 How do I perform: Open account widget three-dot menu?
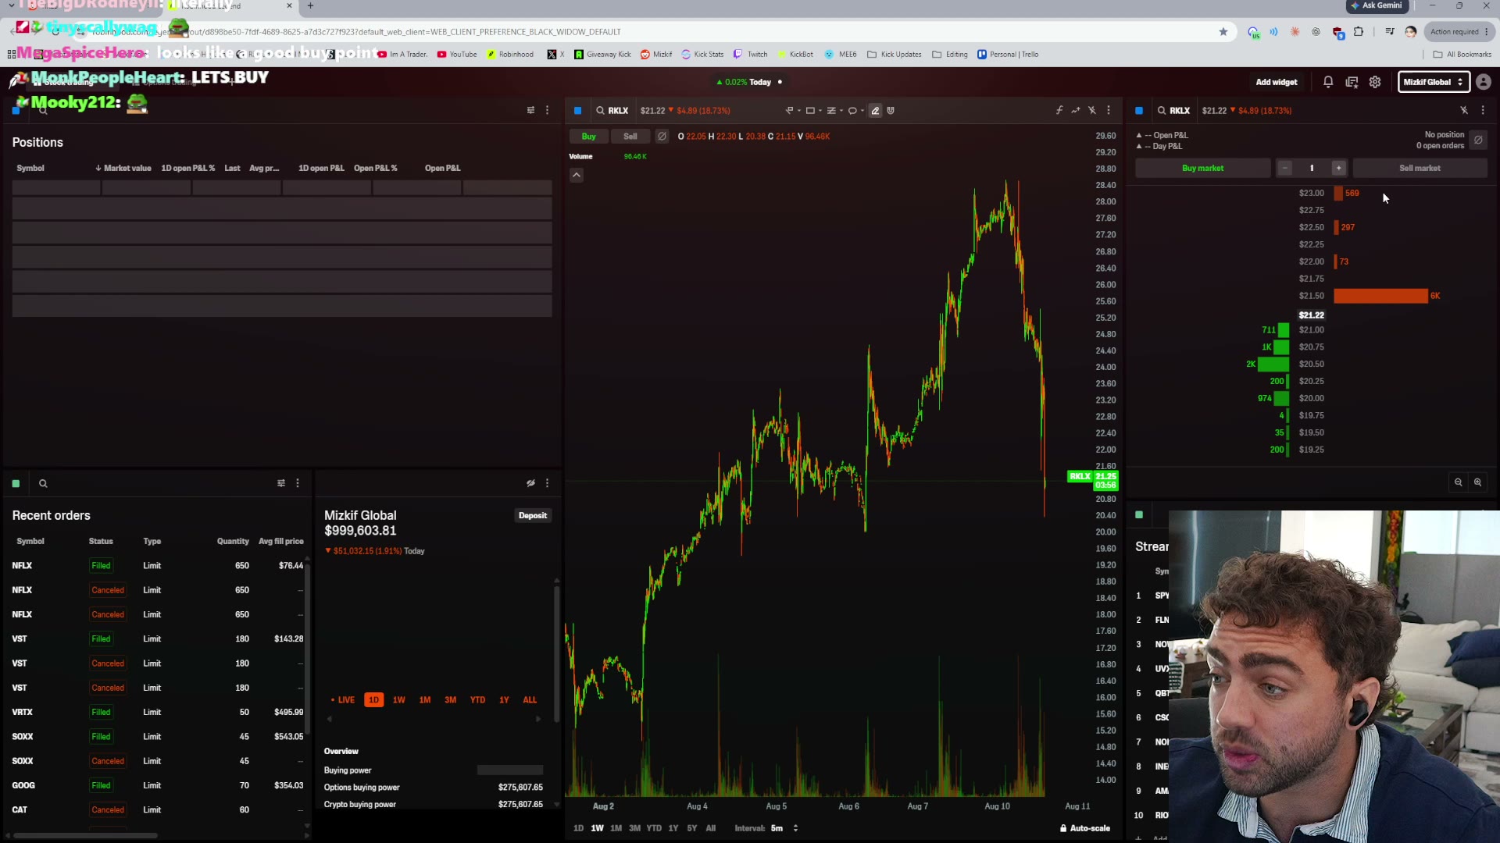click(548, 484)
